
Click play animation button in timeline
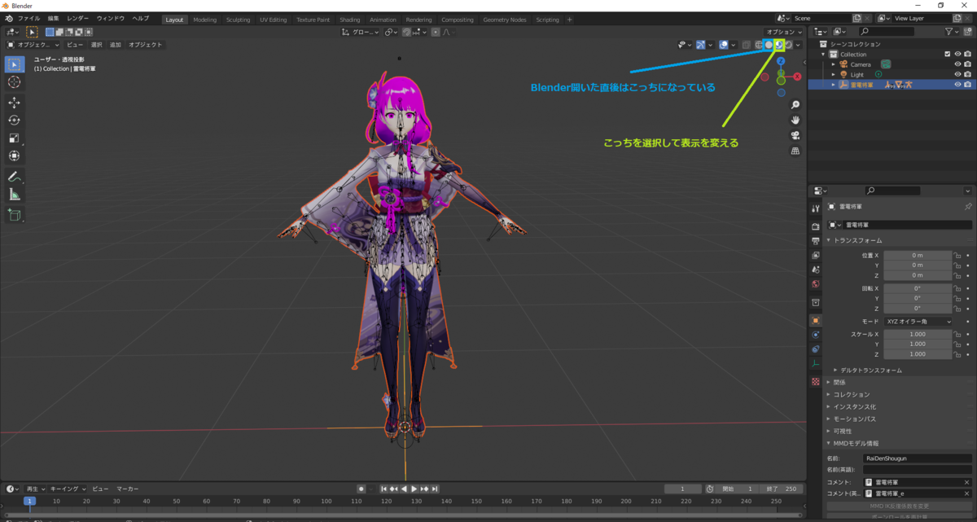[x=414, y=489]
